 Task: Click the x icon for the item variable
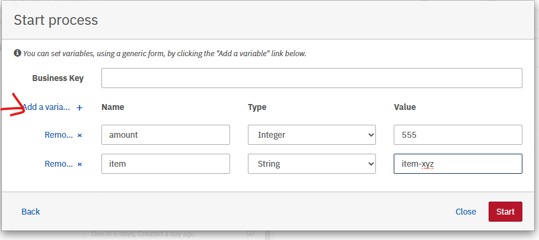point(79,164)
